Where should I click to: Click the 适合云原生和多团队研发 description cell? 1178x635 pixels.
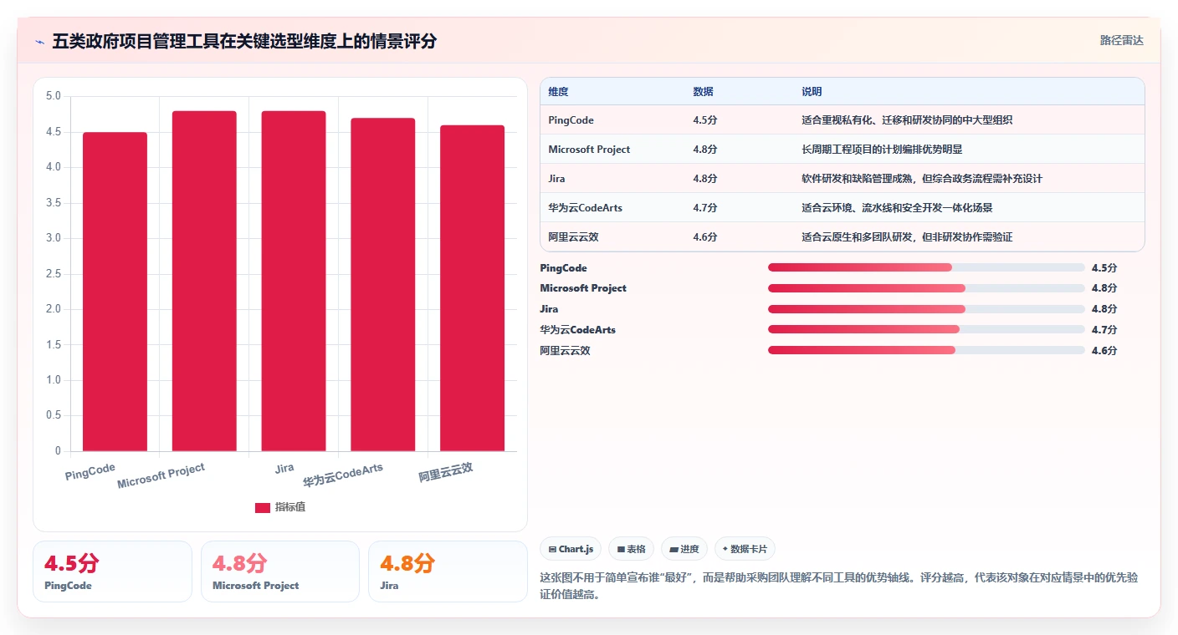click(907, 237)
